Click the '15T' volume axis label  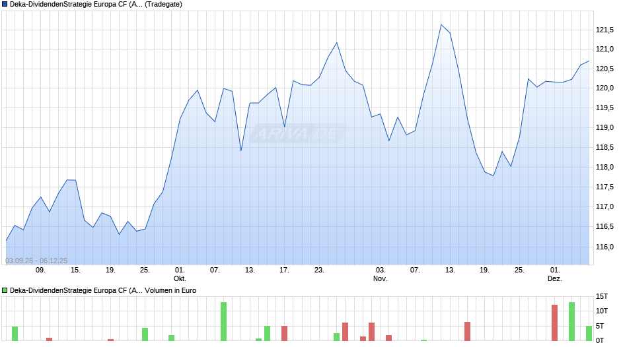(x=602, y=296)
